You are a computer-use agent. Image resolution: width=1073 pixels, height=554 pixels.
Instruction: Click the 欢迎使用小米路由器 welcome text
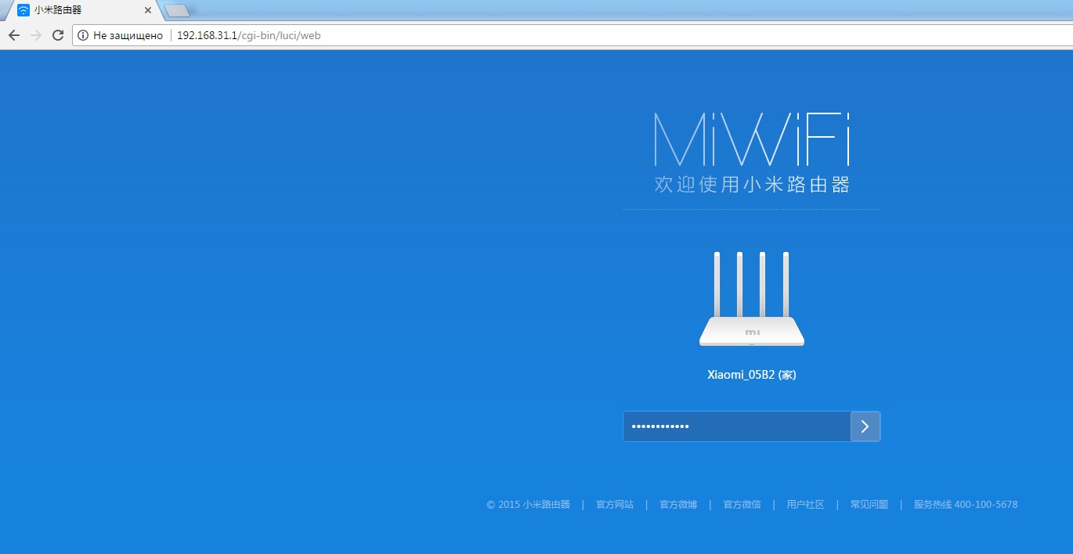752,185
